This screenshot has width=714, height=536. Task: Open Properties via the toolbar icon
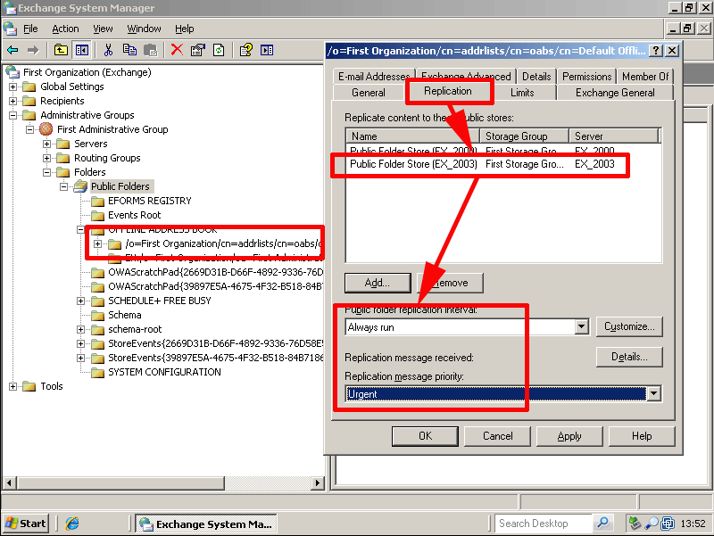[197, 50]
